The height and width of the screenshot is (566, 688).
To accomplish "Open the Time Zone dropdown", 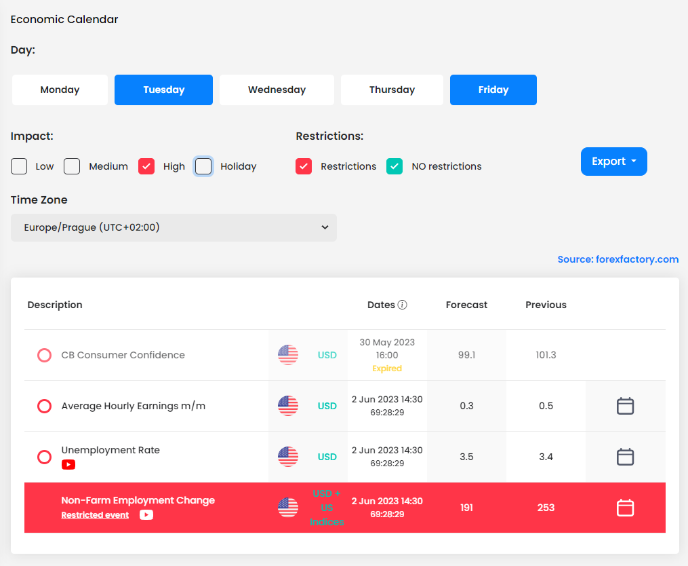I will (174, 227).
